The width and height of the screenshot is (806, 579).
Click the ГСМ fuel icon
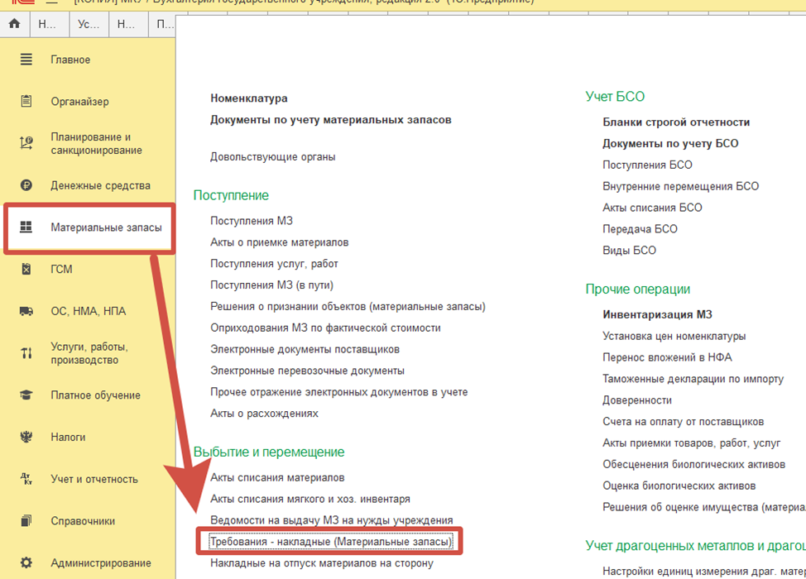[x=26, y=269]
